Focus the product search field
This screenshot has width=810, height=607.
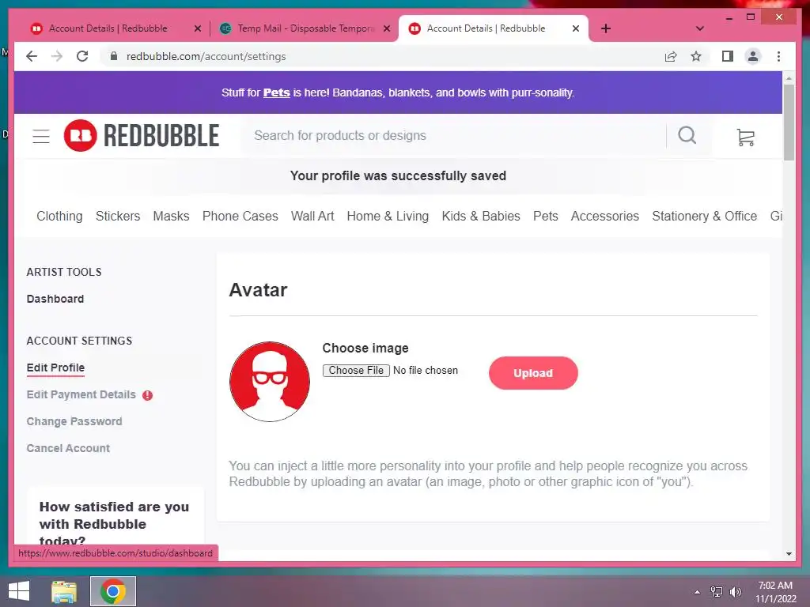click(455, 136)
